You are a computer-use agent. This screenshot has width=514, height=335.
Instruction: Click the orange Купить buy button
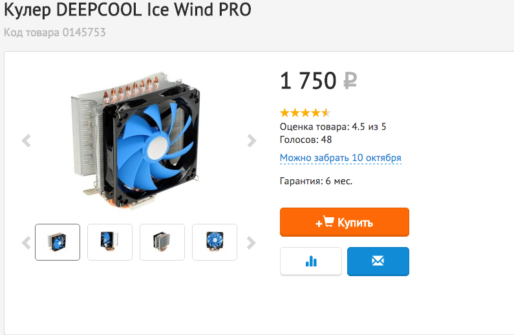344,222
